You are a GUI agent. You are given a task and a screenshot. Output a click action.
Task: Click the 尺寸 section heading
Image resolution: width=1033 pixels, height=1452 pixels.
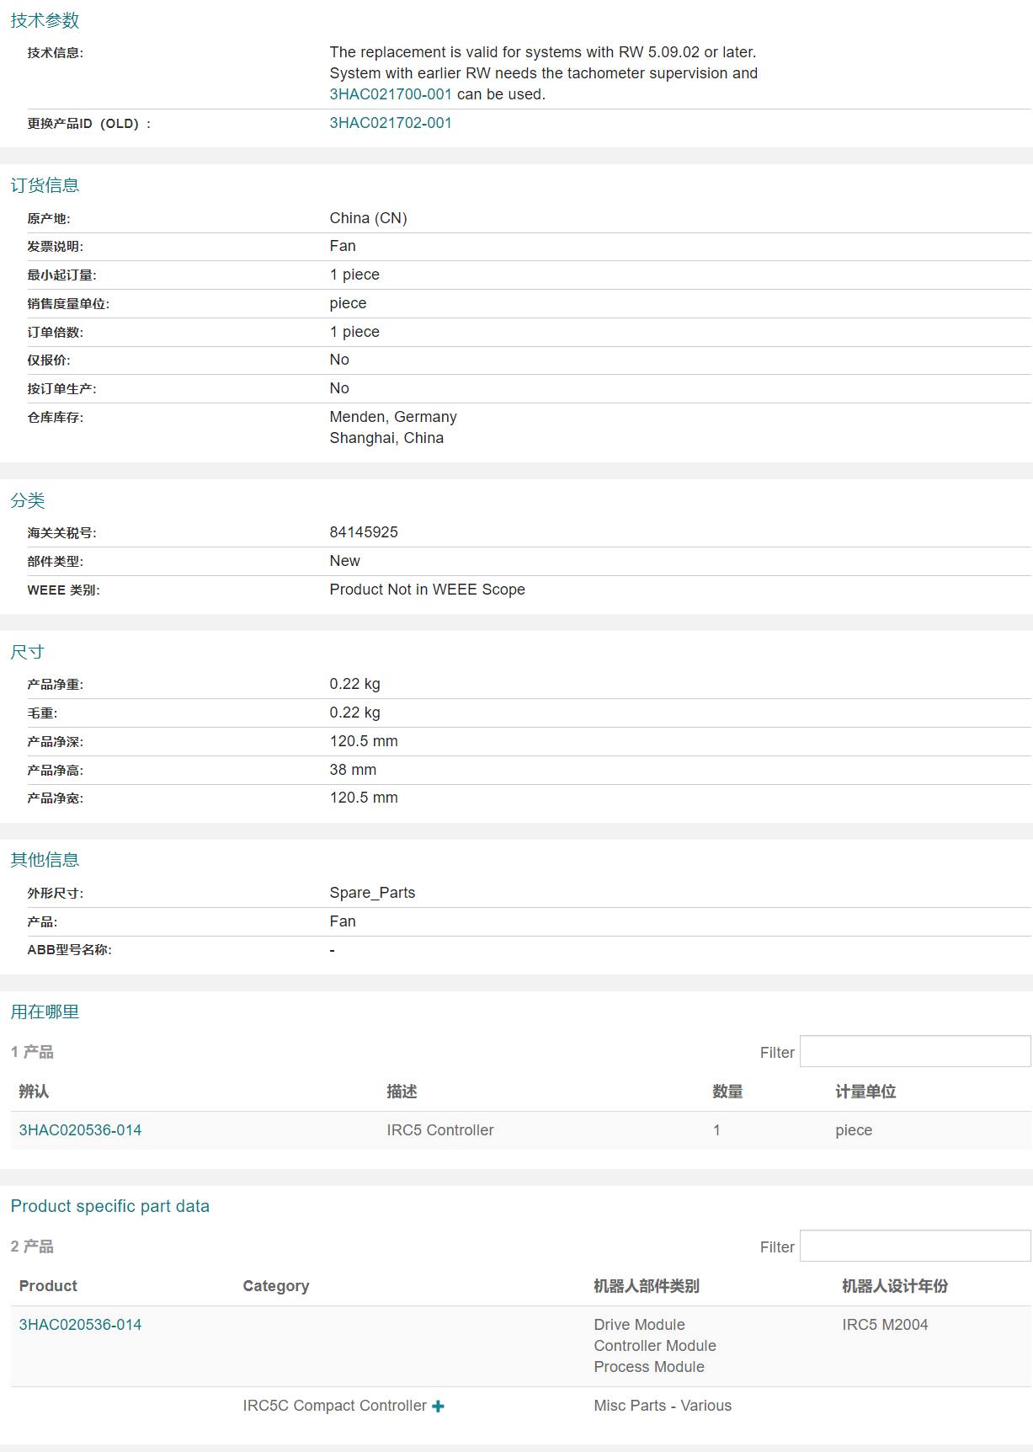pos(27,652)
